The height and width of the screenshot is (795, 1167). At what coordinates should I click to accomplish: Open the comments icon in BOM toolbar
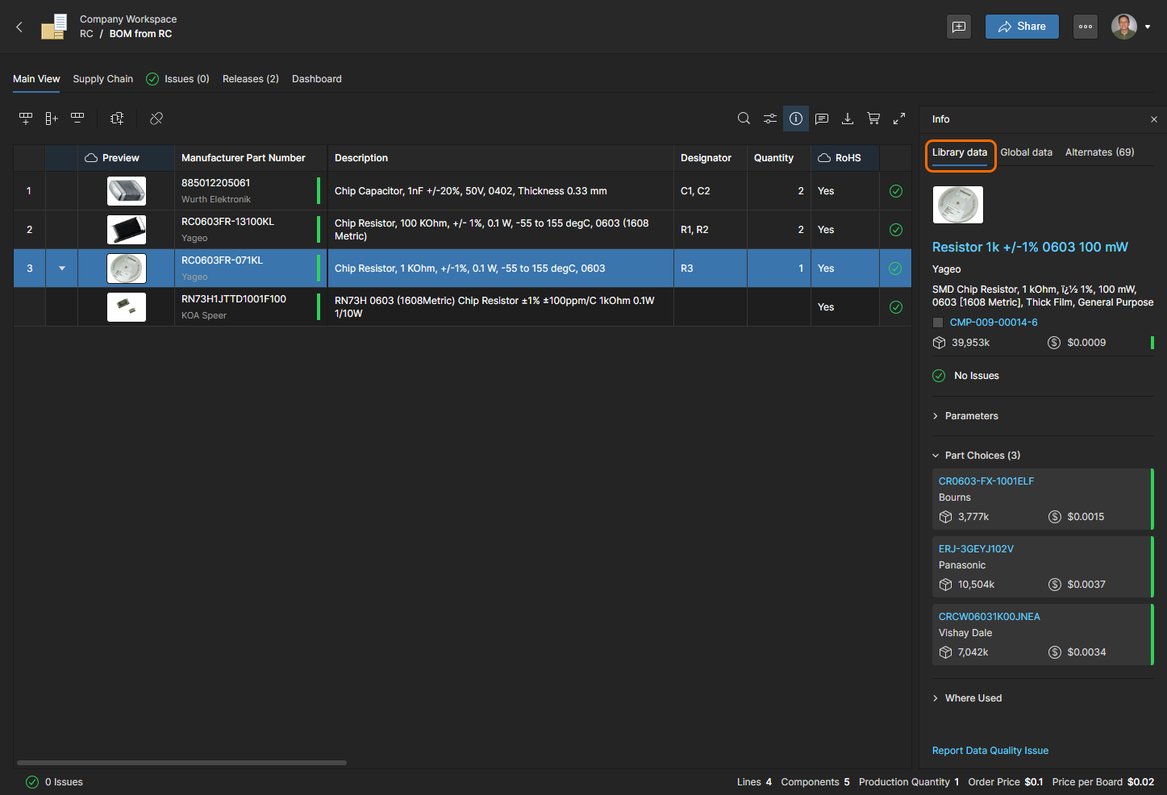(822, 119)
